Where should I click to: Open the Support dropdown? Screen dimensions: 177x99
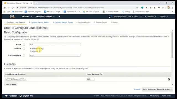coord(163,16)
